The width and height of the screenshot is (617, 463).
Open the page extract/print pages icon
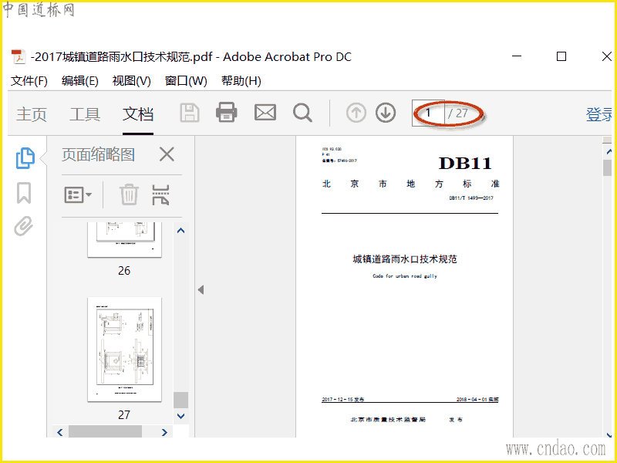(x=160, y=194)
